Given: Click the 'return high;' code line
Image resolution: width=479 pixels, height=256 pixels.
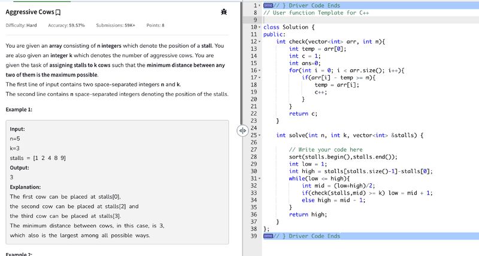Looking at the screenshot, I should (307, 214).
